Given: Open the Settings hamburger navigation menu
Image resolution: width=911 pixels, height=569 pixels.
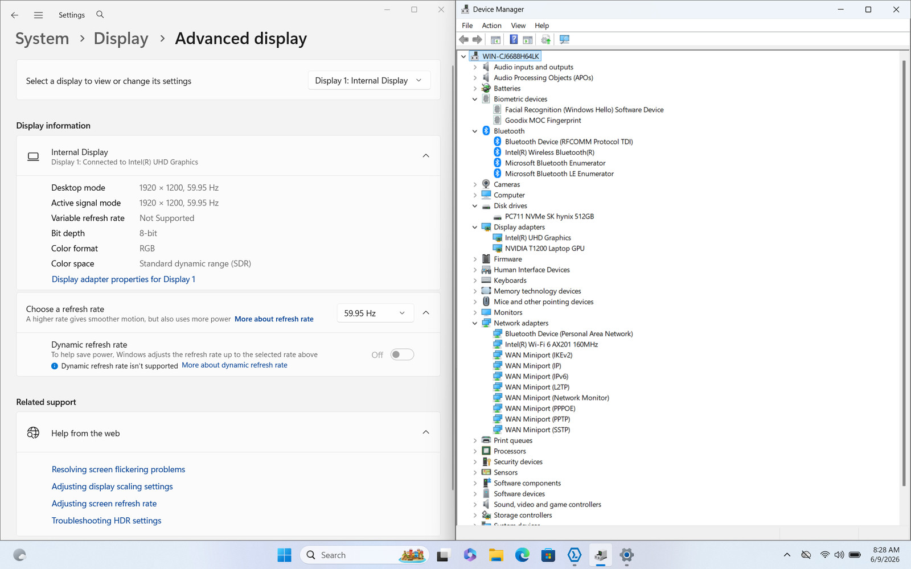Looking at the screenshot, I should coord(38,15).
